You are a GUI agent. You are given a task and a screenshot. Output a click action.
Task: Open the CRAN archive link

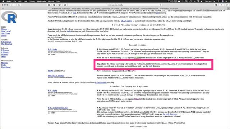point(126,21)
